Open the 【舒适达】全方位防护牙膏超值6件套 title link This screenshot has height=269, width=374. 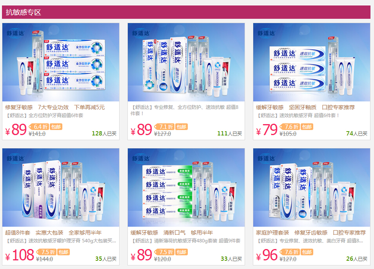point(44,116)
